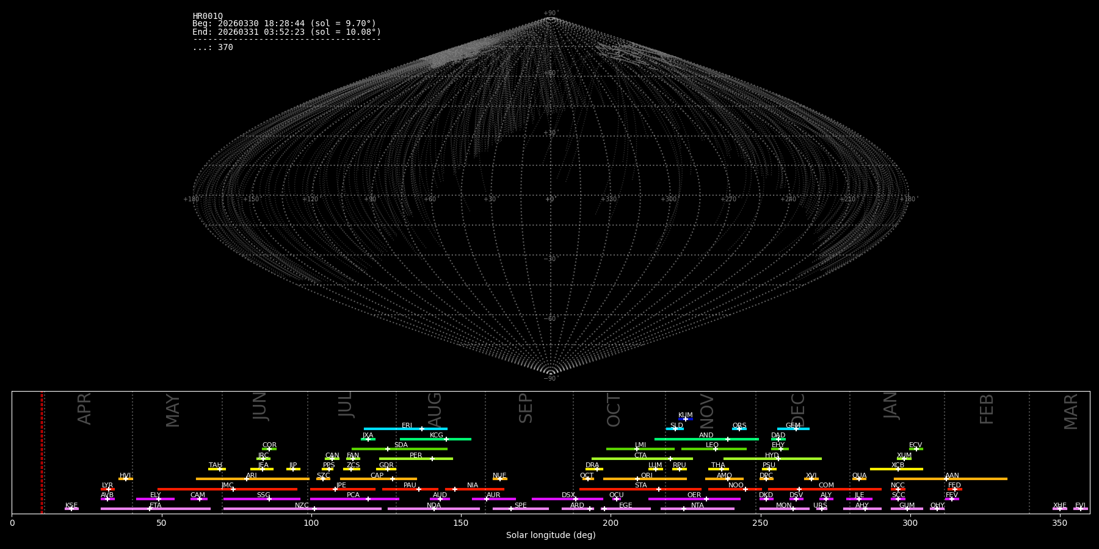
Task: Click the AUG month label
Action: point(434,411)
